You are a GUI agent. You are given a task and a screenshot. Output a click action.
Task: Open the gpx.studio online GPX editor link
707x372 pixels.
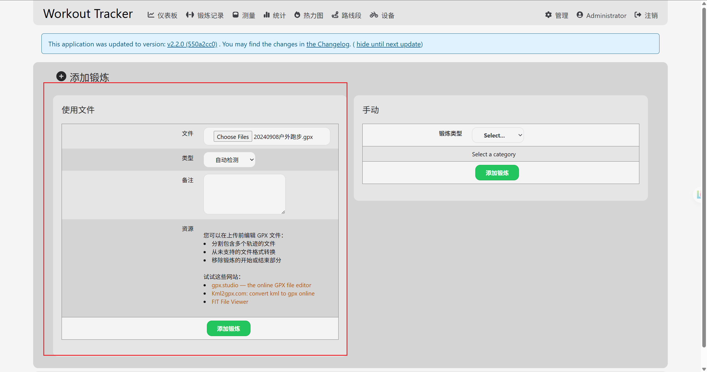261,285
